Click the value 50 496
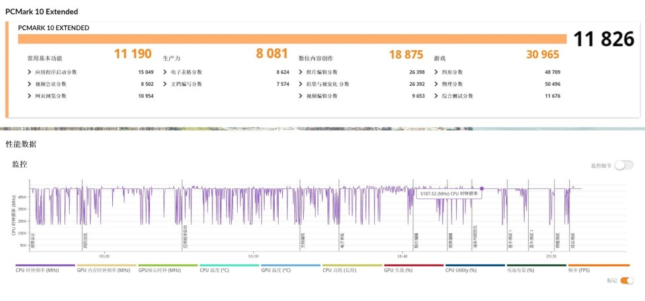The image size is (645, 301). 552,84
